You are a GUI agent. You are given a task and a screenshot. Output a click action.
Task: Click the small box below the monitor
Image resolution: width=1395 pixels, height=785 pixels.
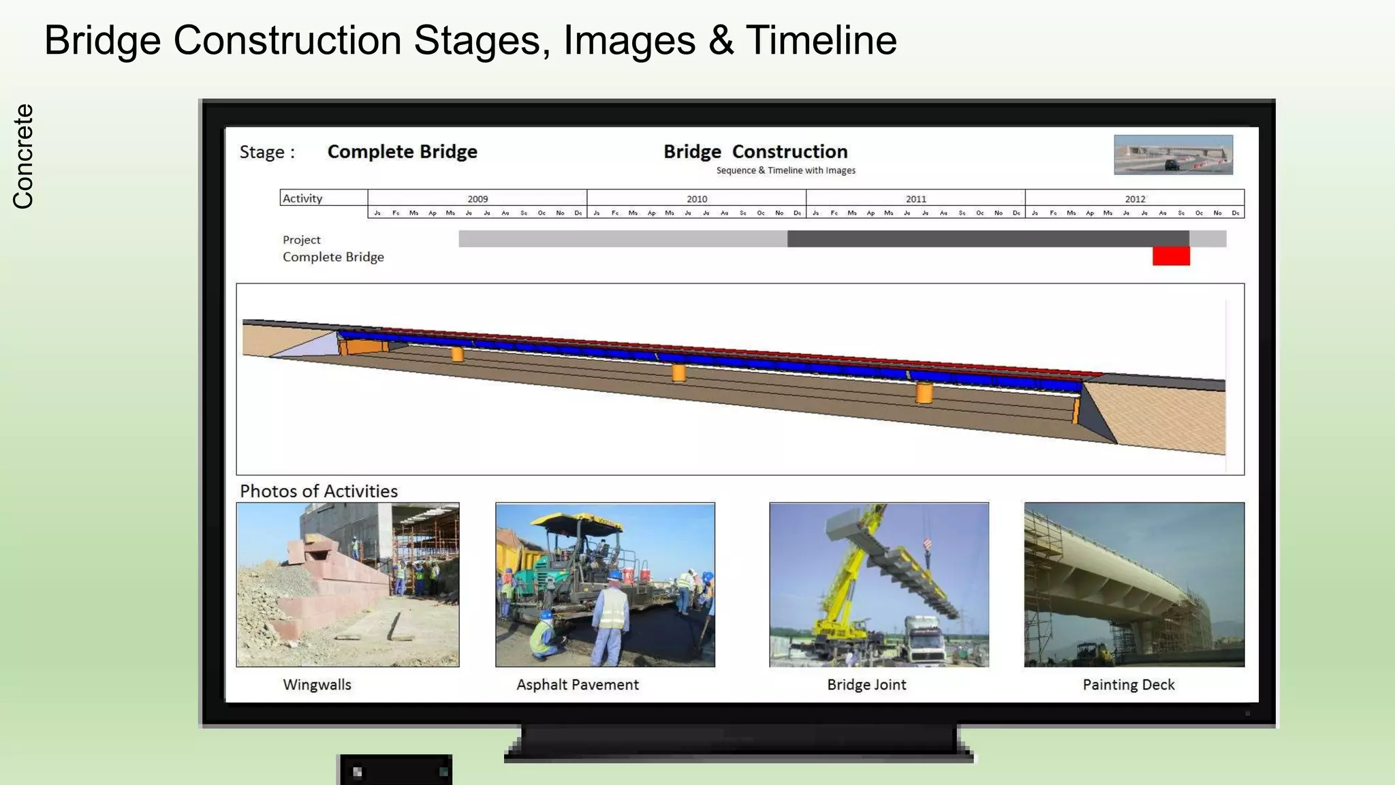click(395, 771)
